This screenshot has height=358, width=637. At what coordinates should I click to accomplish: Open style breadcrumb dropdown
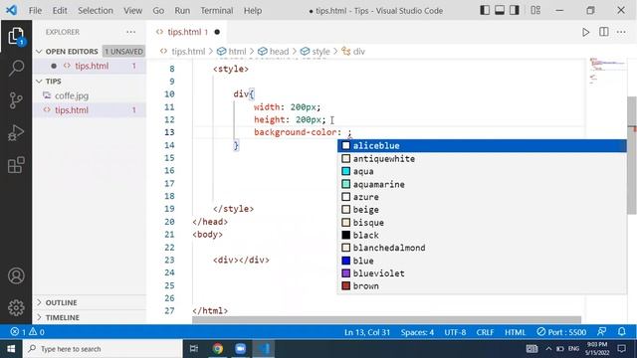click(316, 52)
